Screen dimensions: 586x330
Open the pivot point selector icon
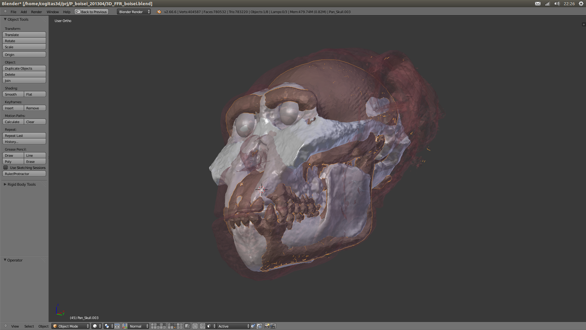[x=107, y=326]
